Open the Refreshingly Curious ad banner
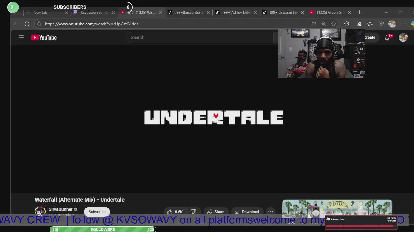414x232 pixels. [337, 208]
